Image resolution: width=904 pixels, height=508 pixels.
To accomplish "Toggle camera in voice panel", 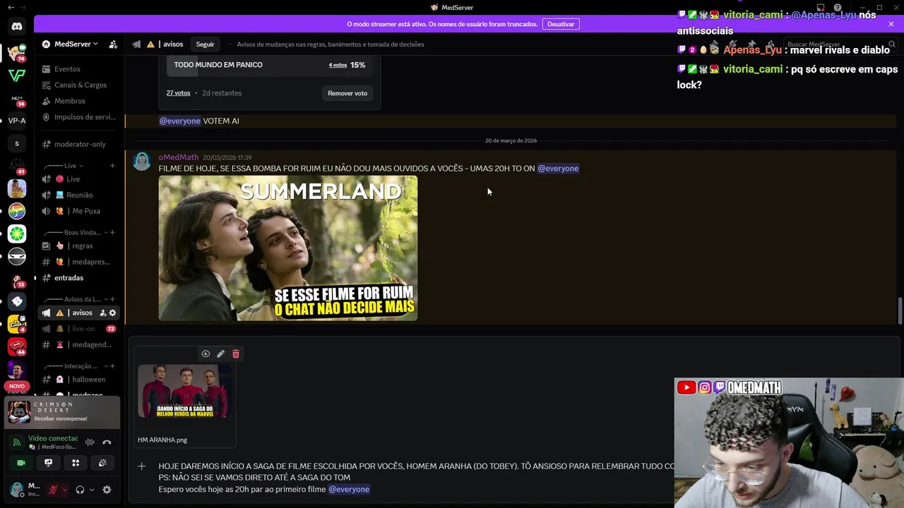I will click(21, 463).
